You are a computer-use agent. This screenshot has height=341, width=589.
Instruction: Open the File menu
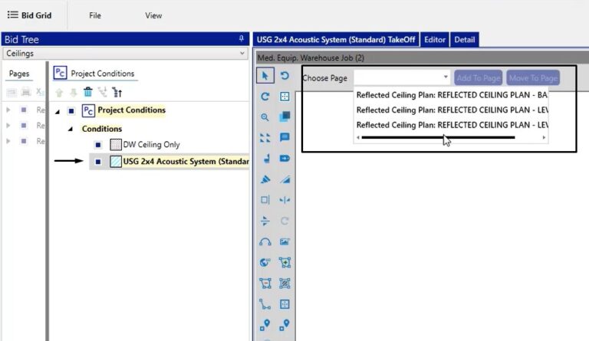95,15
